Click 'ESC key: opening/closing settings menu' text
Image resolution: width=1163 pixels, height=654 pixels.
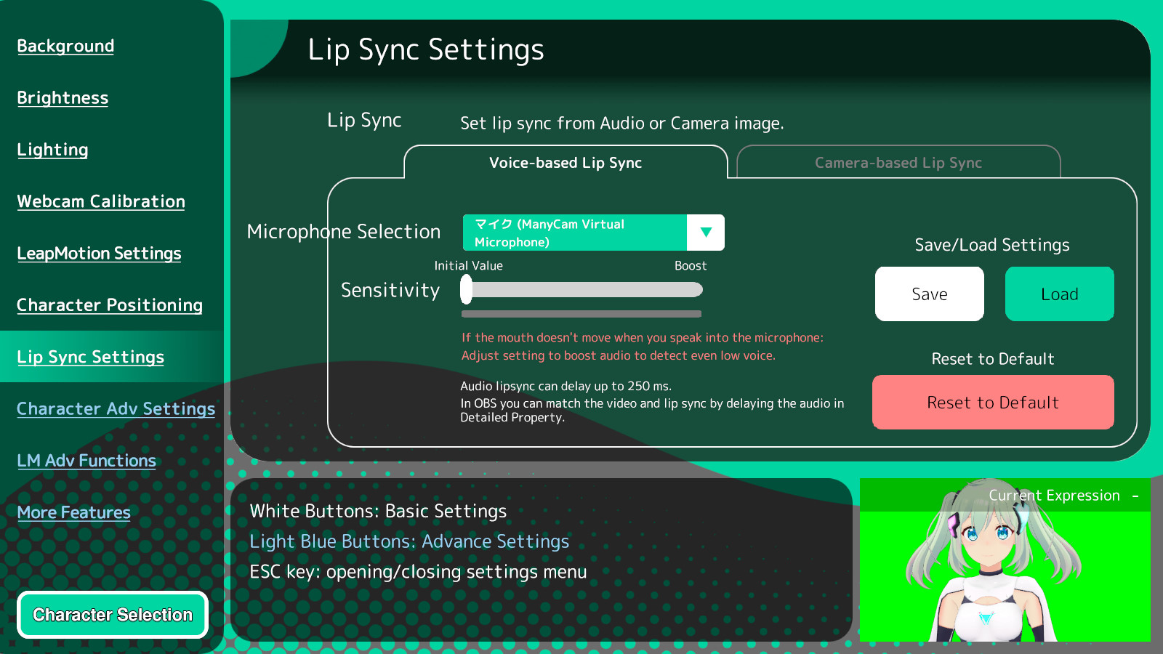pyautogui.click(x=418, y=572)
